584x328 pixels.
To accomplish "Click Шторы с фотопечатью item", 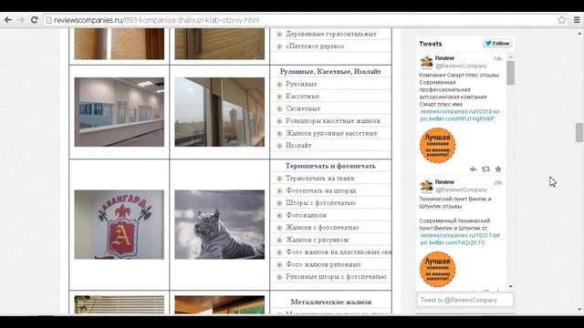I will [x=320, y=202].
